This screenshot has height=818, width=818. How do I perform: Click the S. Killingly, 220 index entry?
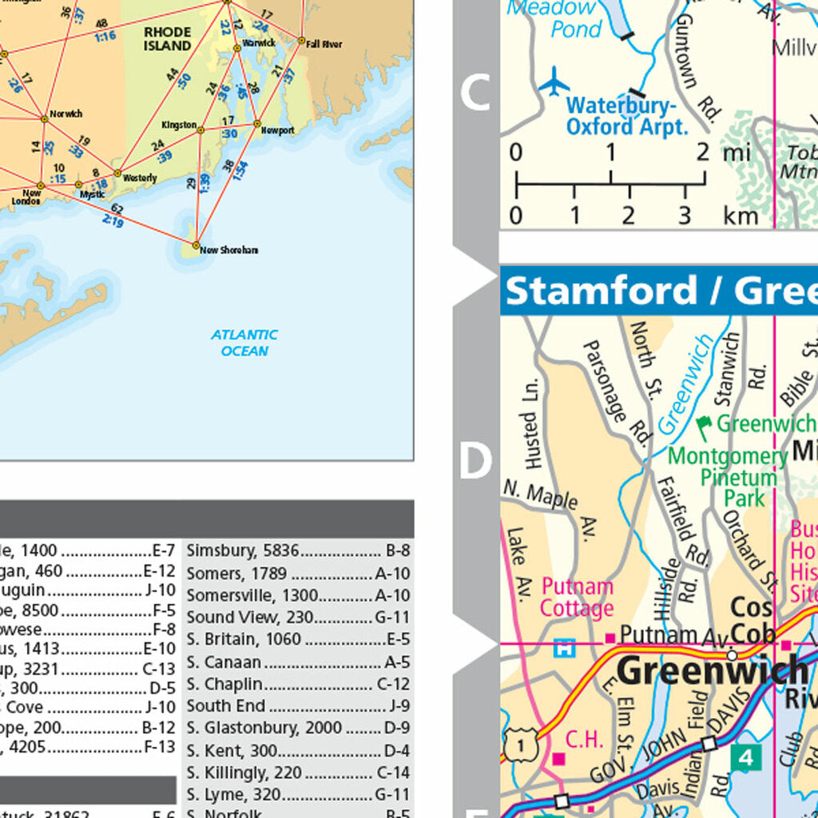coord(298,772)
